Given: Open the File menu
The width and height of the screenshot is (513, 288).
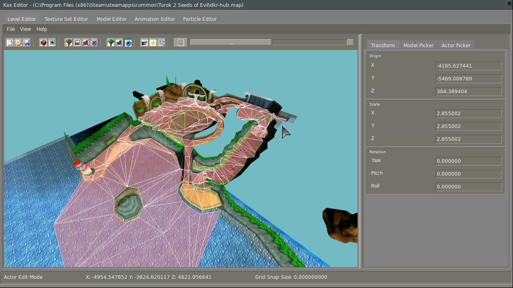Looking at the screenshot, I should (x=11, y=29).
